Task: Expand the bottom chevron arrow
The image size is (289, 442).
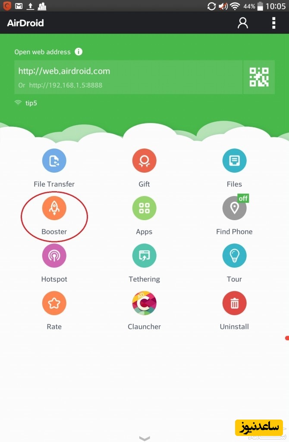Action: click(144, 438)
